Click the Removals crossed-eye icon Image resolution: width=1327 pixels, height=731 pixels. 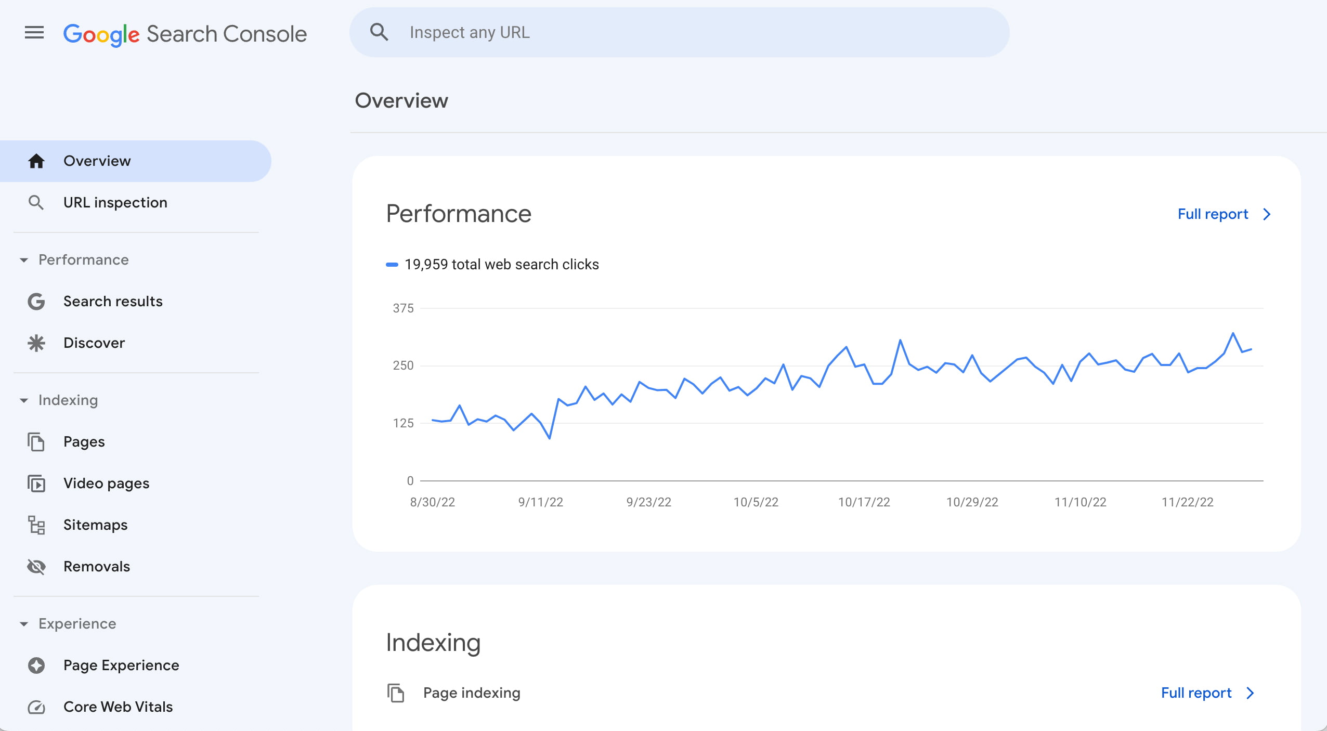click(x=36, y=567)
